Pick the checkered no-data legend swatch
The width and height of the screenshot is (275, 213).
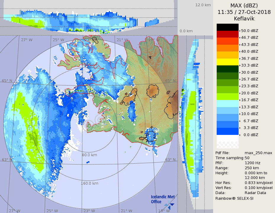[227, 145]
